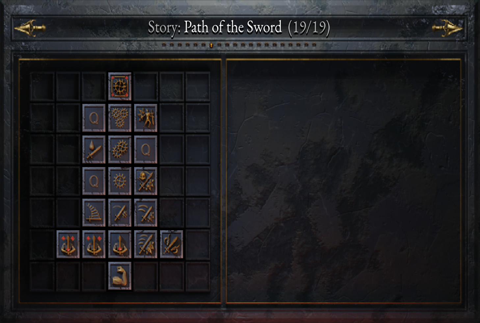Screen dimensions: 480x323
Task: Select the three gears cluster node
Action: coord(120,118)
